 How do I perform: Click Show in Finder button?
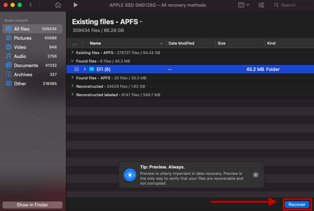click(x=32, y=205)
